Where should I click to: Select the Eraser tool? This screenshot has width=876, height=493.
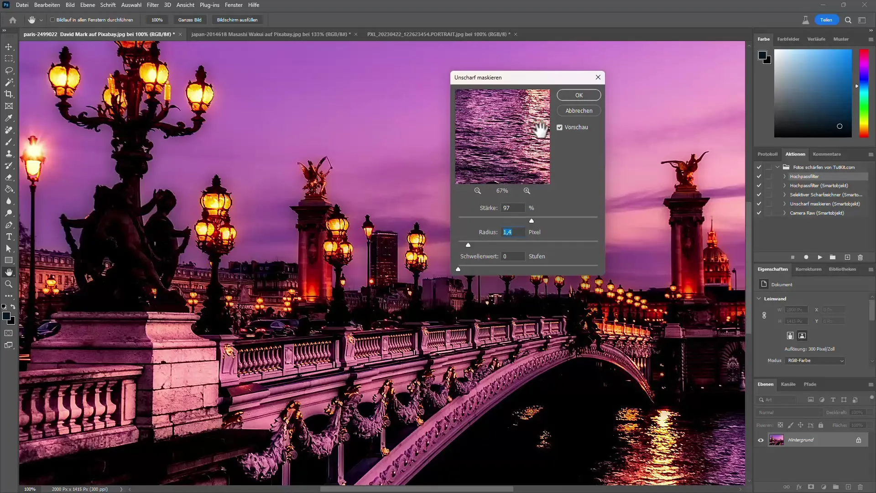click(x=9, y=177)
